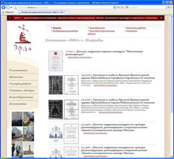Click the home icon in the site banner
This screenshot has height=159, width=174.
click(x=10, y=18)
